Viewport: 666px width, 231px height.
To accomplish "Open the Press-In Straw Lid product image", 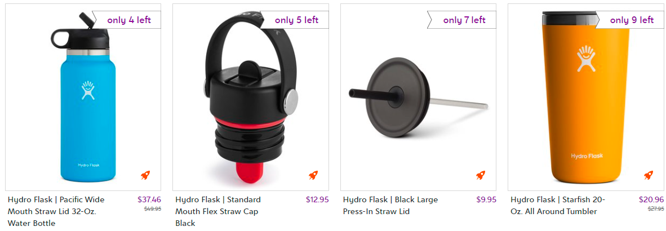I will point(419,97).
